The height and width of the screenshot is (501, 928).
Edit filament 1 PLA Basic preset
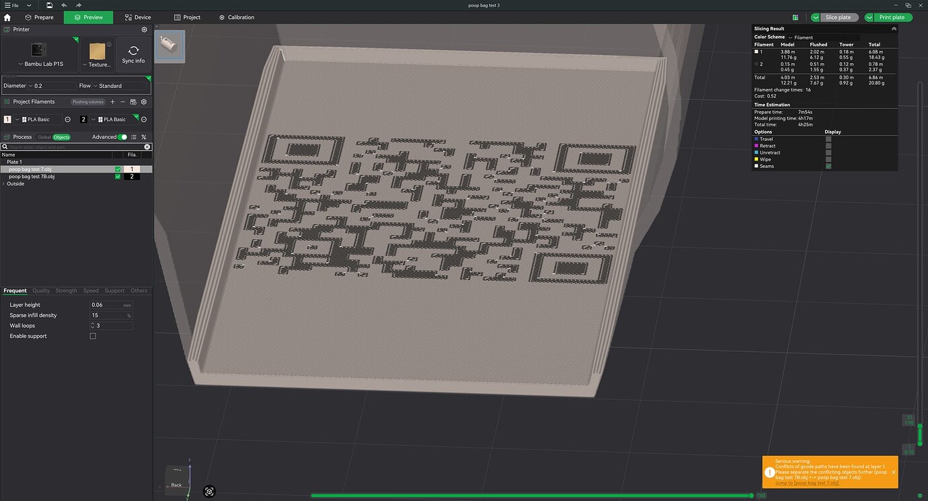coord(67,120)
